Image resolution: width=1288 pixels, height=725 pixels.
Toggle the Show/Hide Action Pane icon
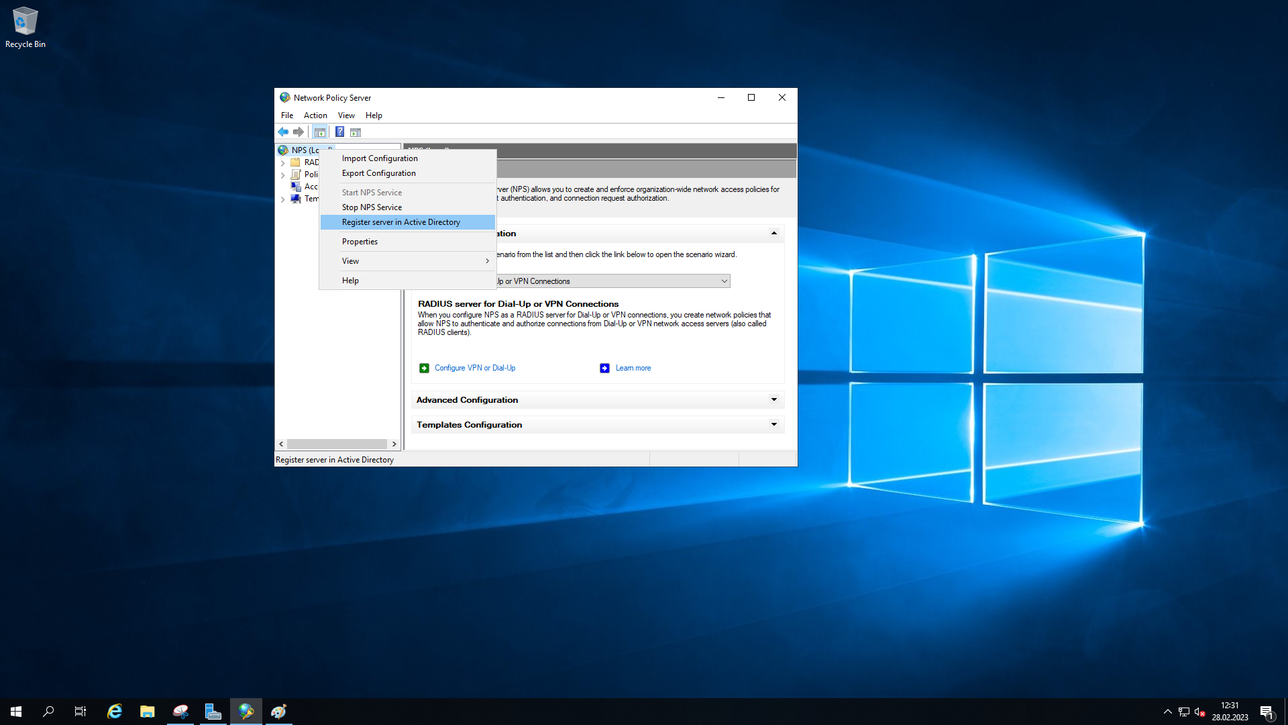tap(356, 132)
